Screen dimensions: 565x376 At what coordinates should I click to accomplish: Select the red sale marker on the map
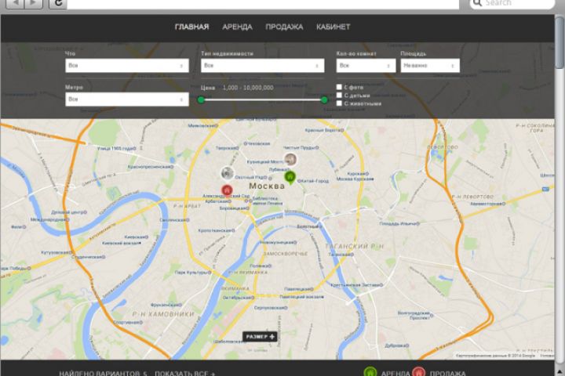[227, 190]
